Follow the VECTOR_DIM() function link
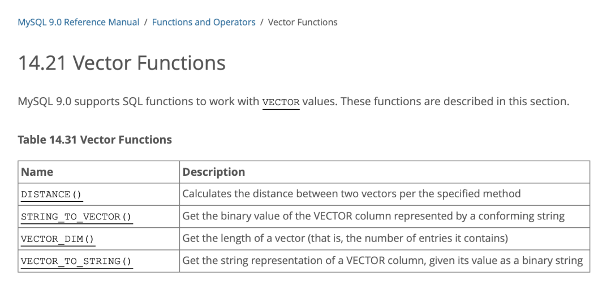 click(58, 239)
